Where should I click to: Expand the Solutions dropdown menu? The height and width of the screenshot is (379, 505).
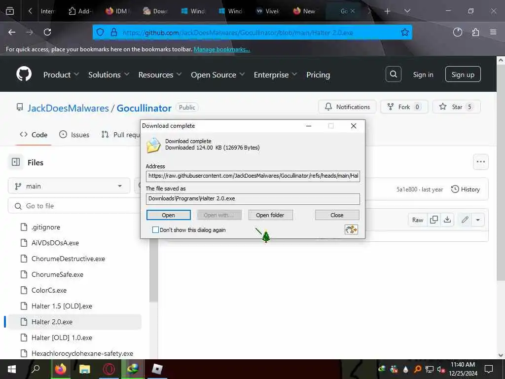tap(108, 75)
